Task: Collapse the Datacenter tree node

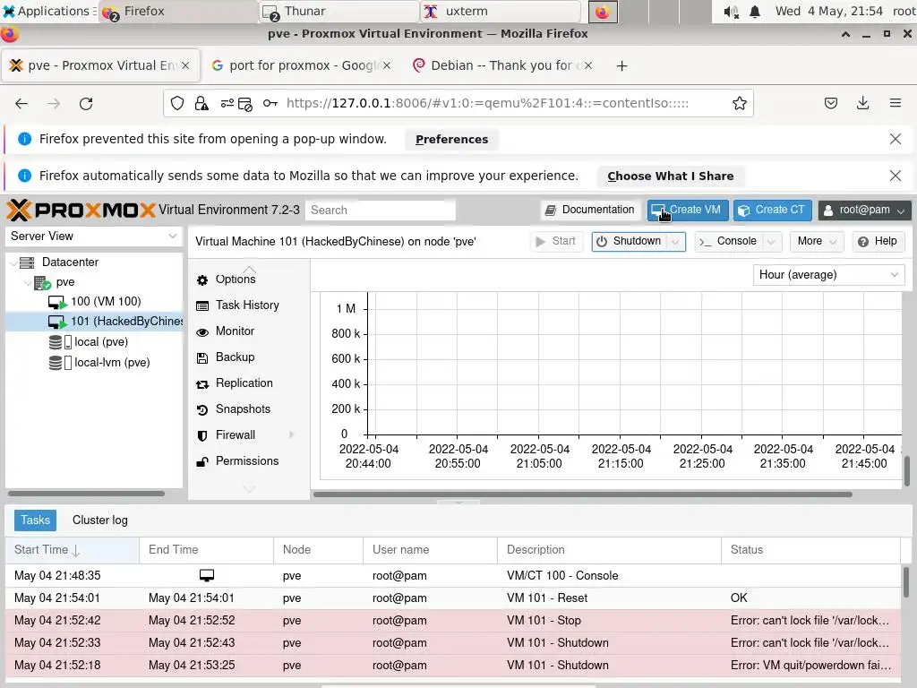Action: pos(14,262)
